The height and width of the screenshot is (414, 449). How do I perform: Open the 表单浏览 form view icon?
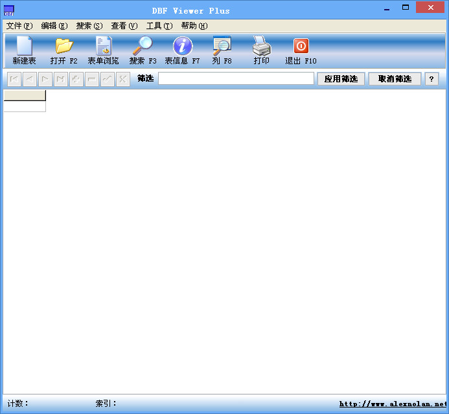click(104, 46)
